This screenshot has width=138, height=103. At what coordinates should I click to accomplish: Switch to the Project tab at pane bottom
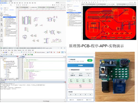[x=2, y=80]
